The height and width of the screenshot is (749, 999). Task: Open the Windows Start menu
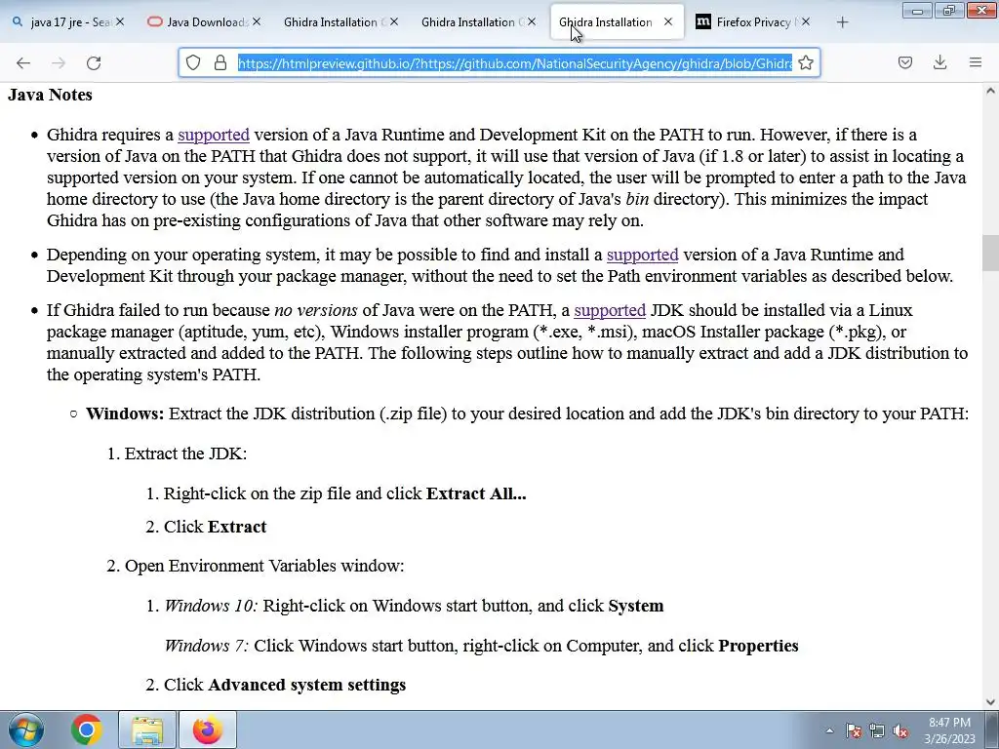click(x=26, y=729)
